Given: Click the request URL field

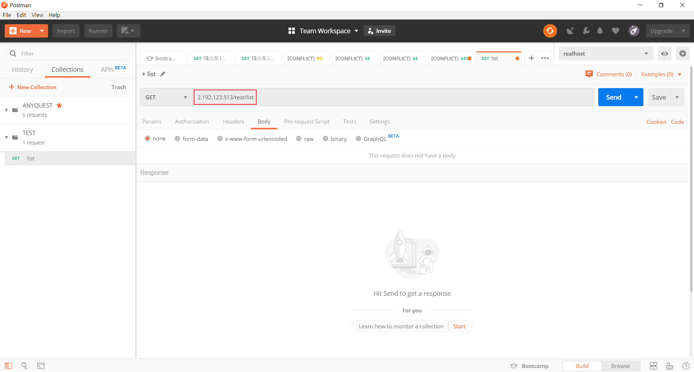Looking at the screenshot, I should click(393, 97).
